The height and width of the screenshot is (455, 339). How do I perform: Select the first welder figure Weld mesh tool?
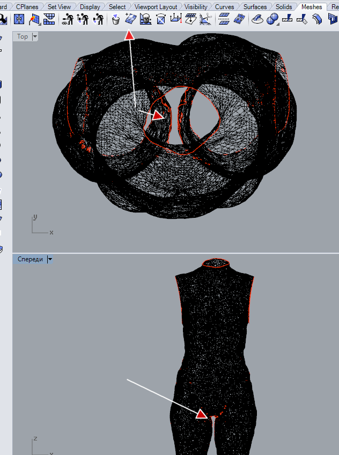pos(68,19)
